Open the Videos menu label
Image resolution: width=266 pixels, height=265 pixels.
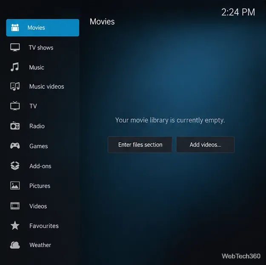point(38,206)
